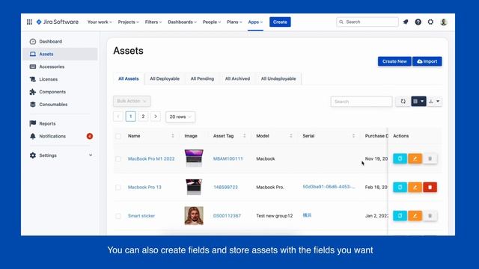The width and height of the screenshot is (479, 269).
Task: Open the People dropdown
Action: coord(211,22)
